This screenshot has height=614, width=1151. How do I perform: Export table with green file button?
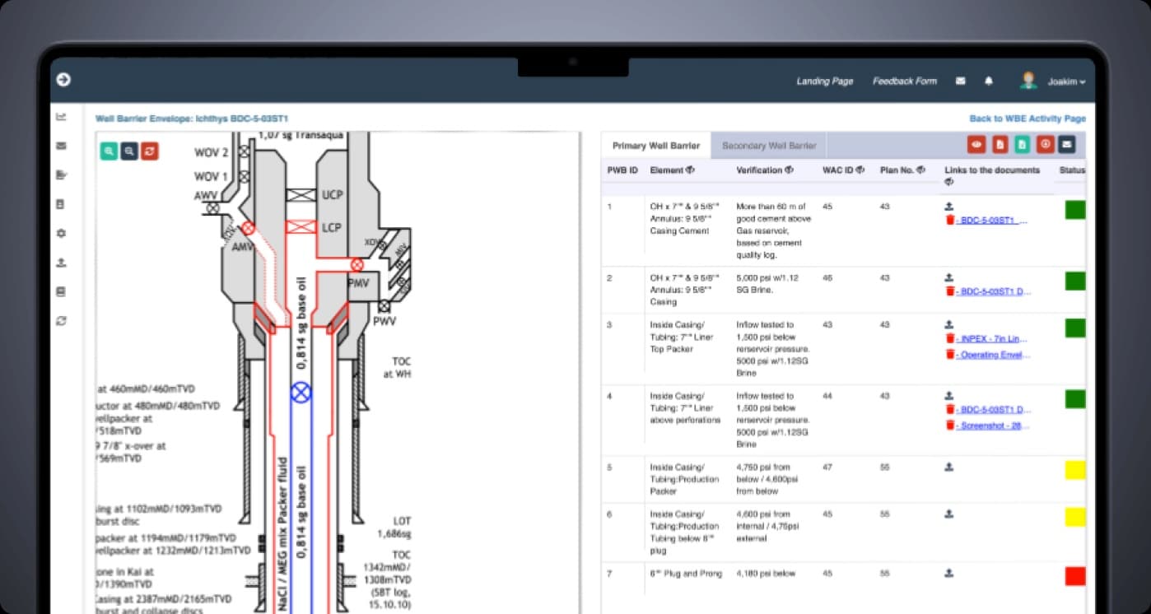[1022, 145]
